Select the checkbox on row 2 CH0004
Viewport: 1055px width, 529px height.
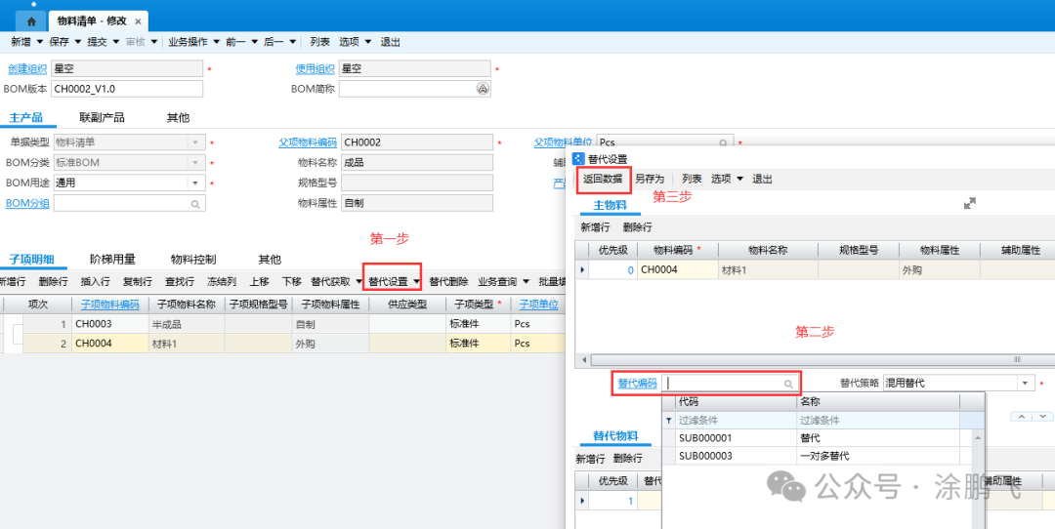(17, 344)
